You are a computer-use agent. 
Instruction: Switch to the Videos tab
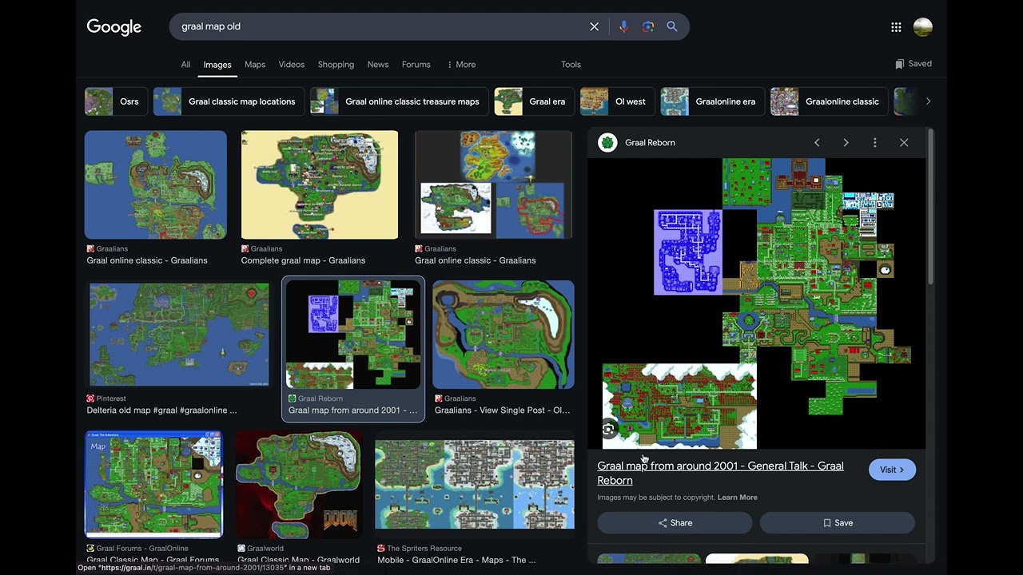(x=292, y=65)
